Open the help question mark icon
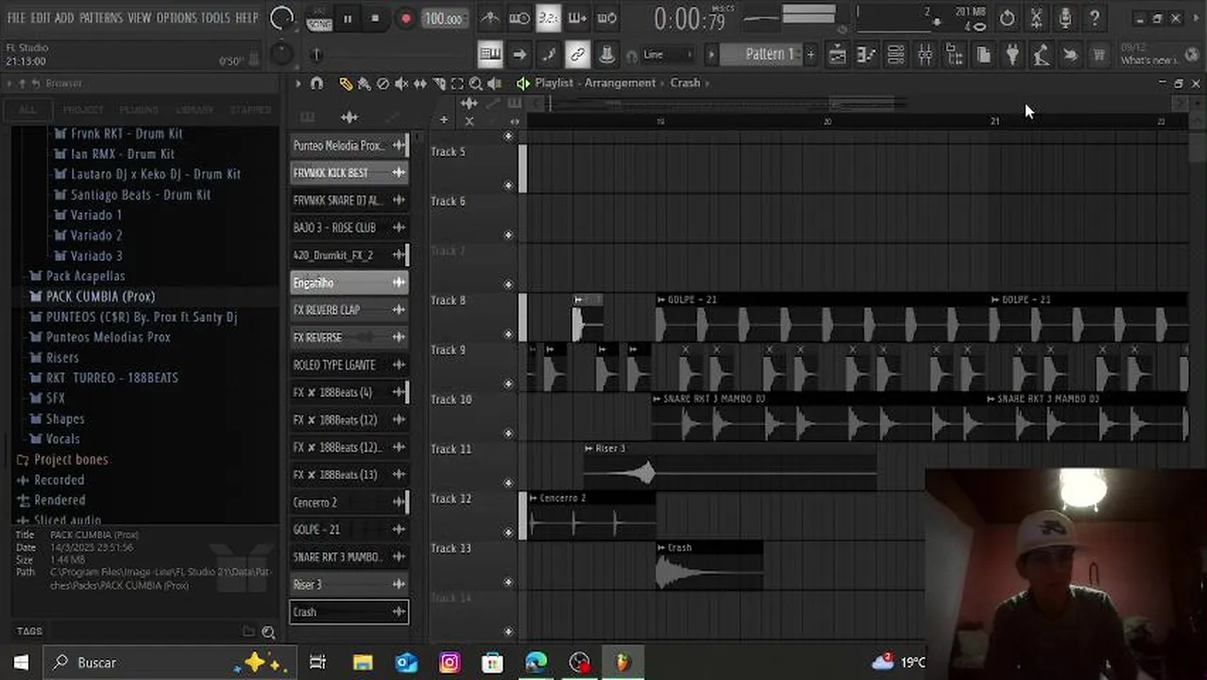Image resolution: width=1207 pixels, height=680 pixels. click(1094, 18)
